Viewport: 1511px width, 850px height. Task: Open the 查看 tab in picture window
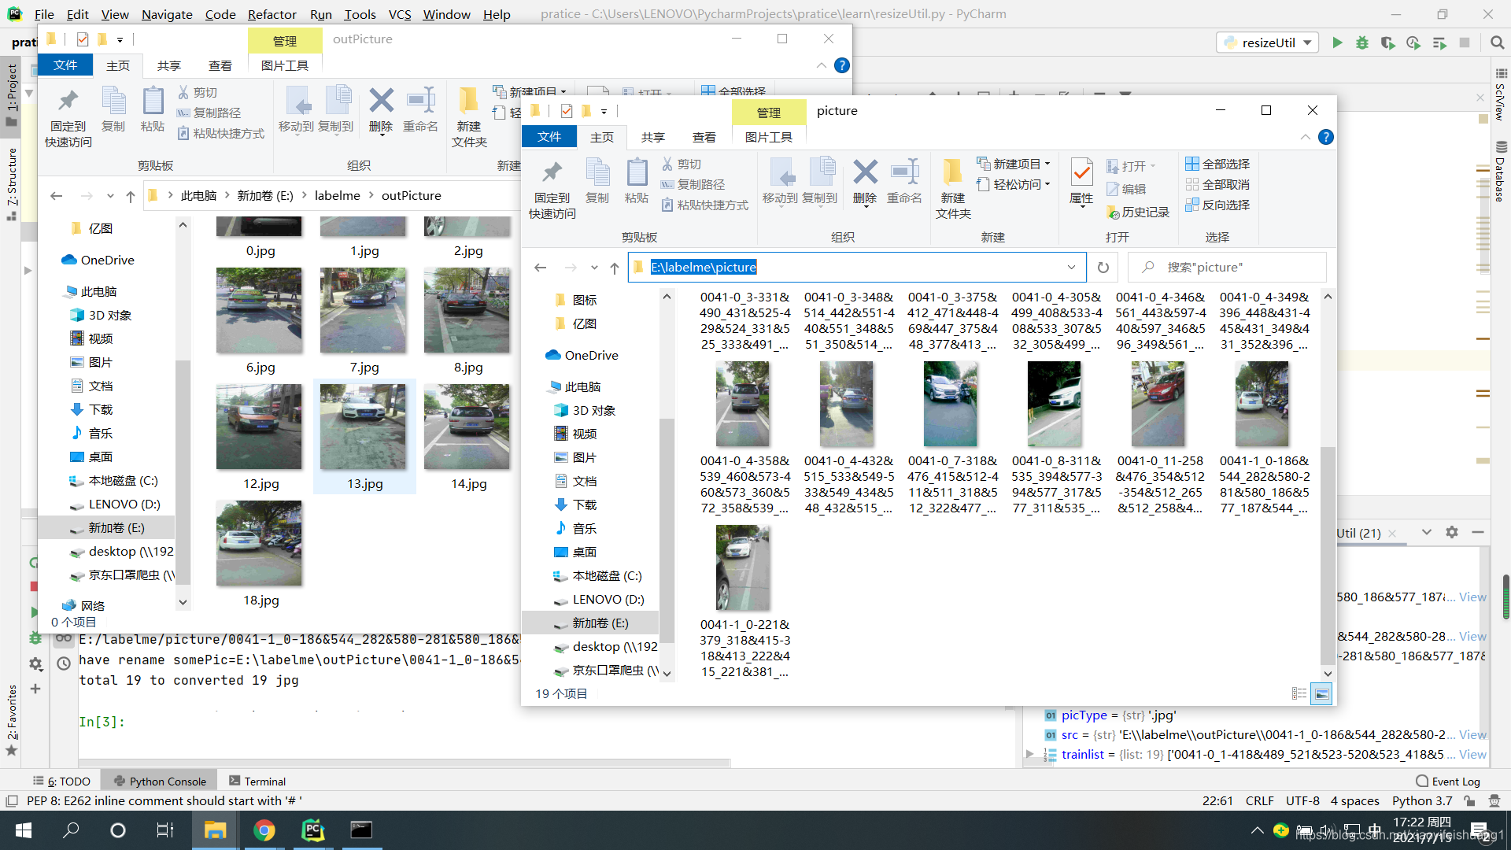704,137
